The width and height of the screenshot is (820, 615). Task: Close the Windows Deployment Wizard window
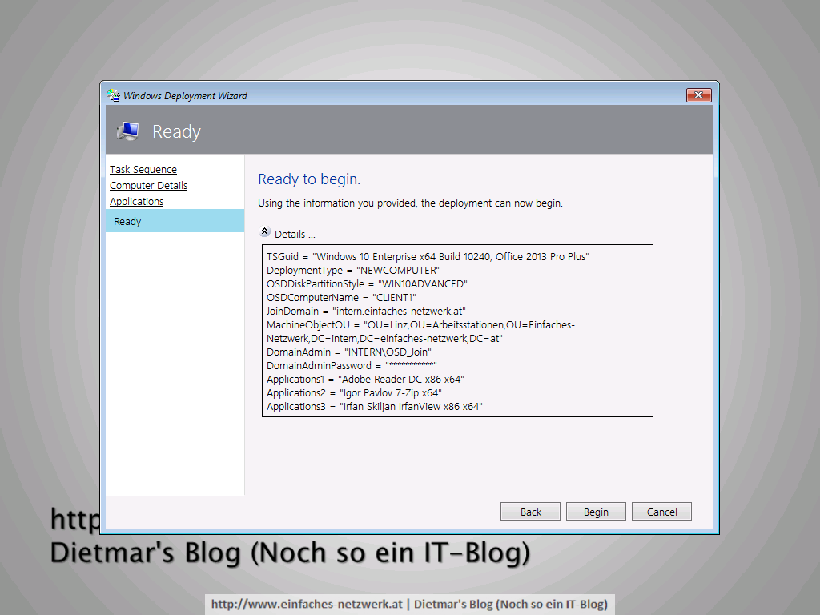point(698,95)
